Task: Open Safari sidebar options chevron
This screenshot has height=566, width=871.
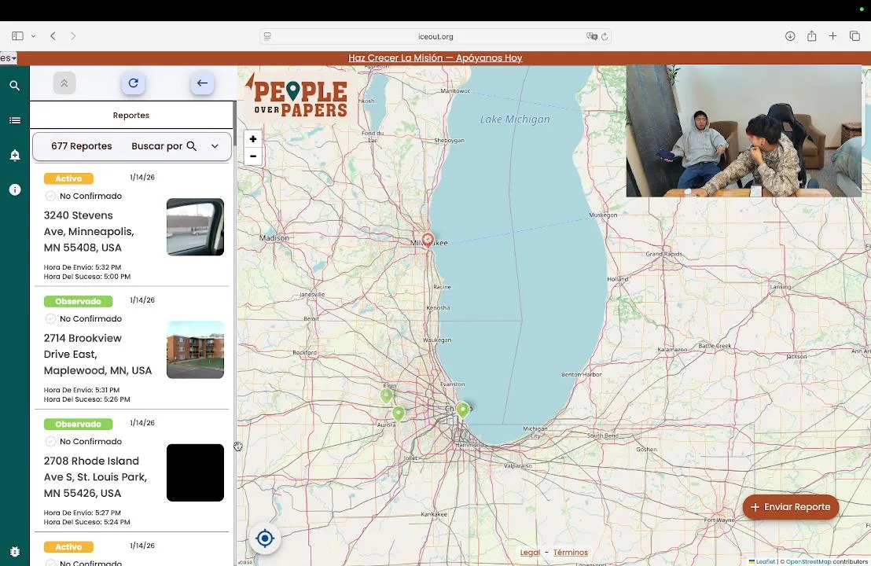Action: (33, 36)
